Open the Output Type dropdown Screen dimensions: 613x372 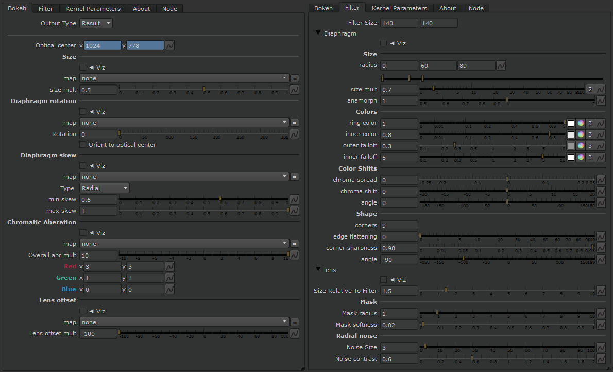(x=96, y=23)
